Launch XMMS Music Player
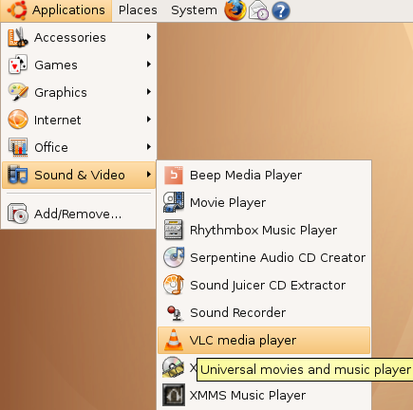 coord(264,395)
